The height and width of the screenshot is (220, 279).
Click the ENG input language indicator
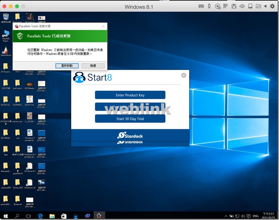pyautogui.click(x=255, y=216)
